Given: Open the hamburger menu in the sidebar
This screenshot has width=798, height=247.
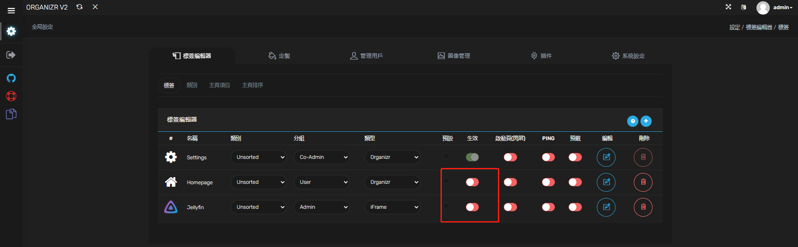Looking at the screenshot, I should click(x=11, y=11).
